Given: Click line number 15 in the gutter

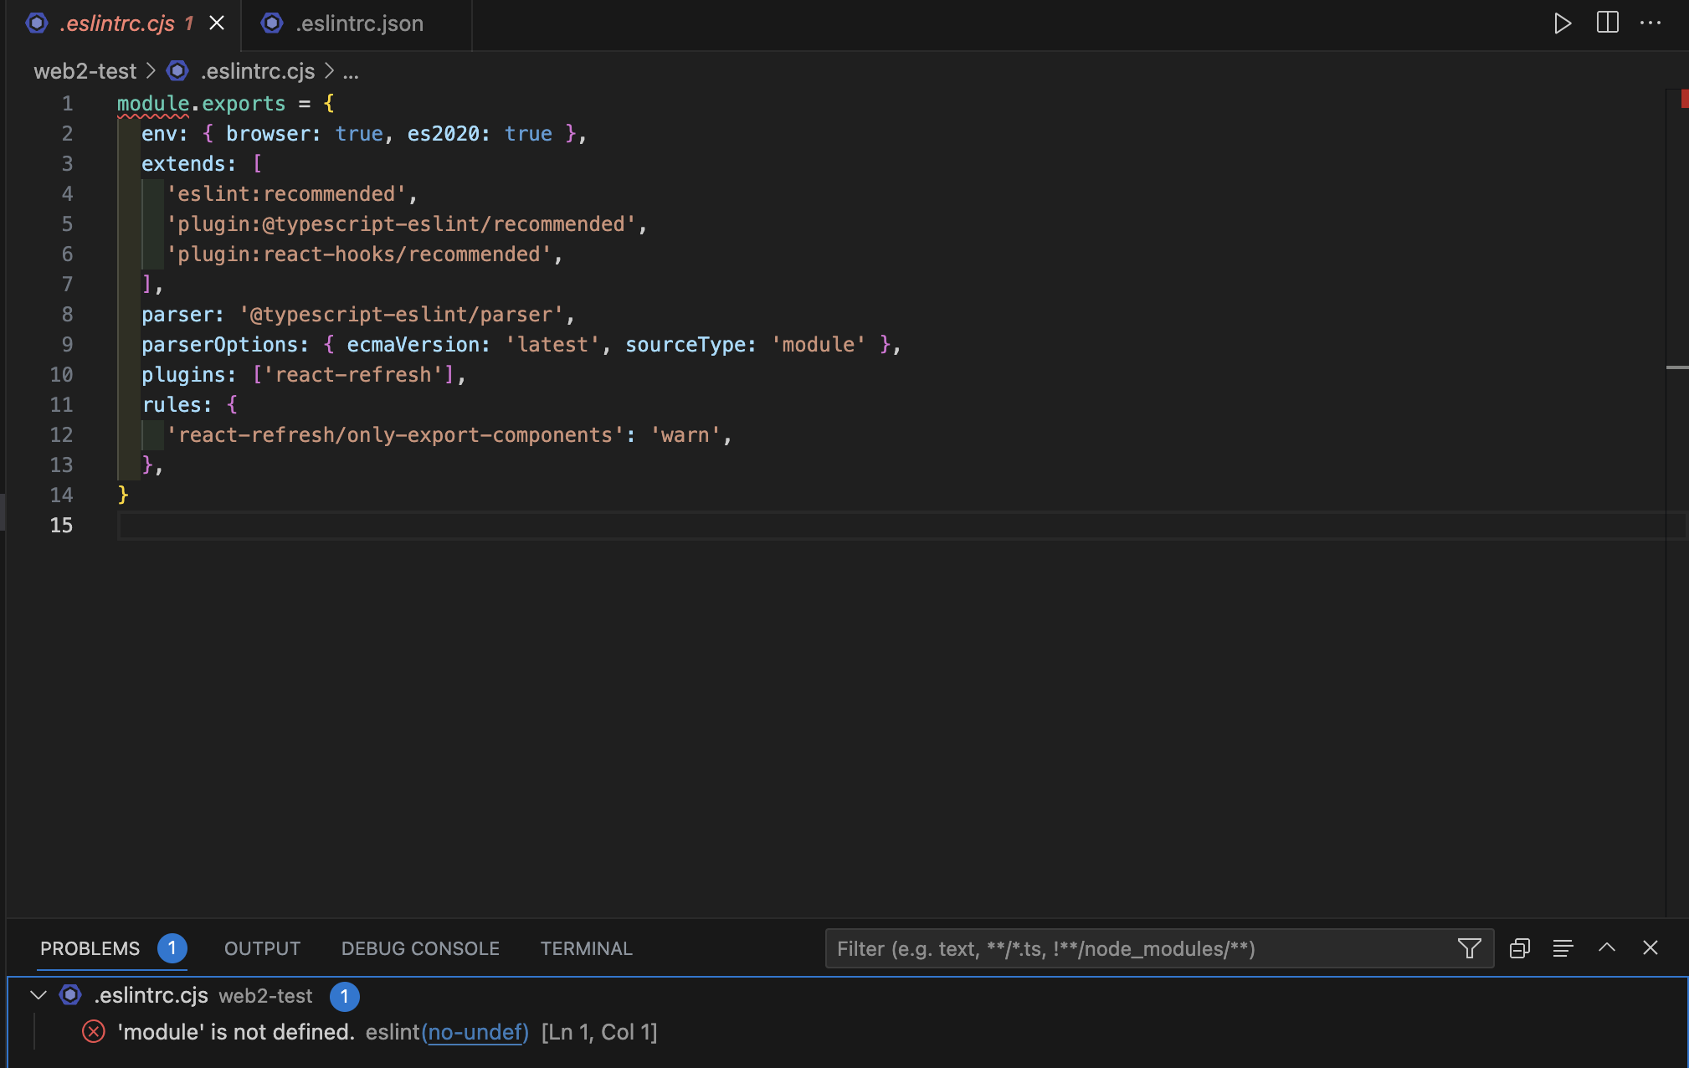Looking at the screenshot, I should point(61,526).
